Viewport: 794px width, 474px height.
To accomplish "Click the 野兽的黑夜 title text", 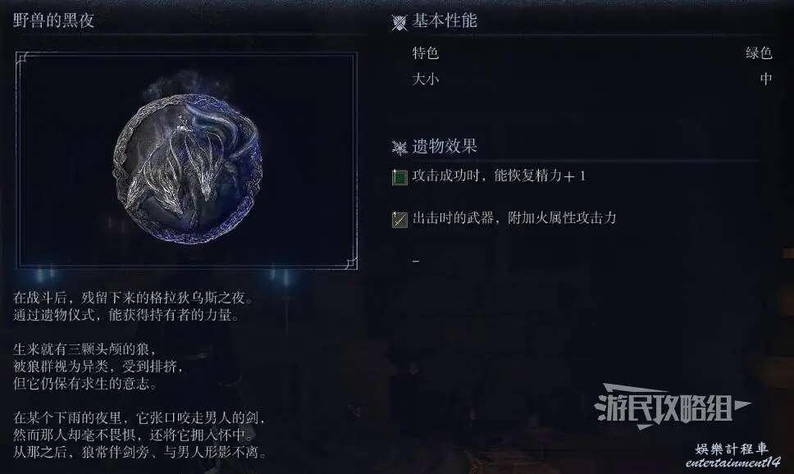I will (x=53, y=21).
